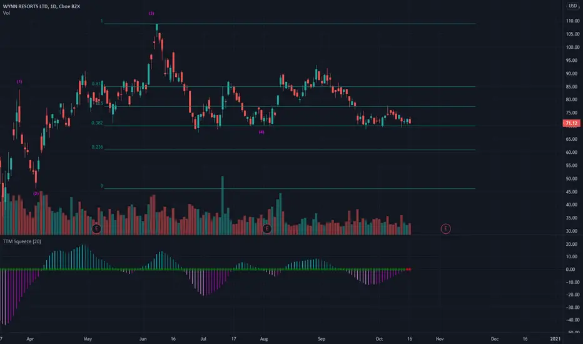
Task: Click the Apr label on the time axis
Action: 30,339
